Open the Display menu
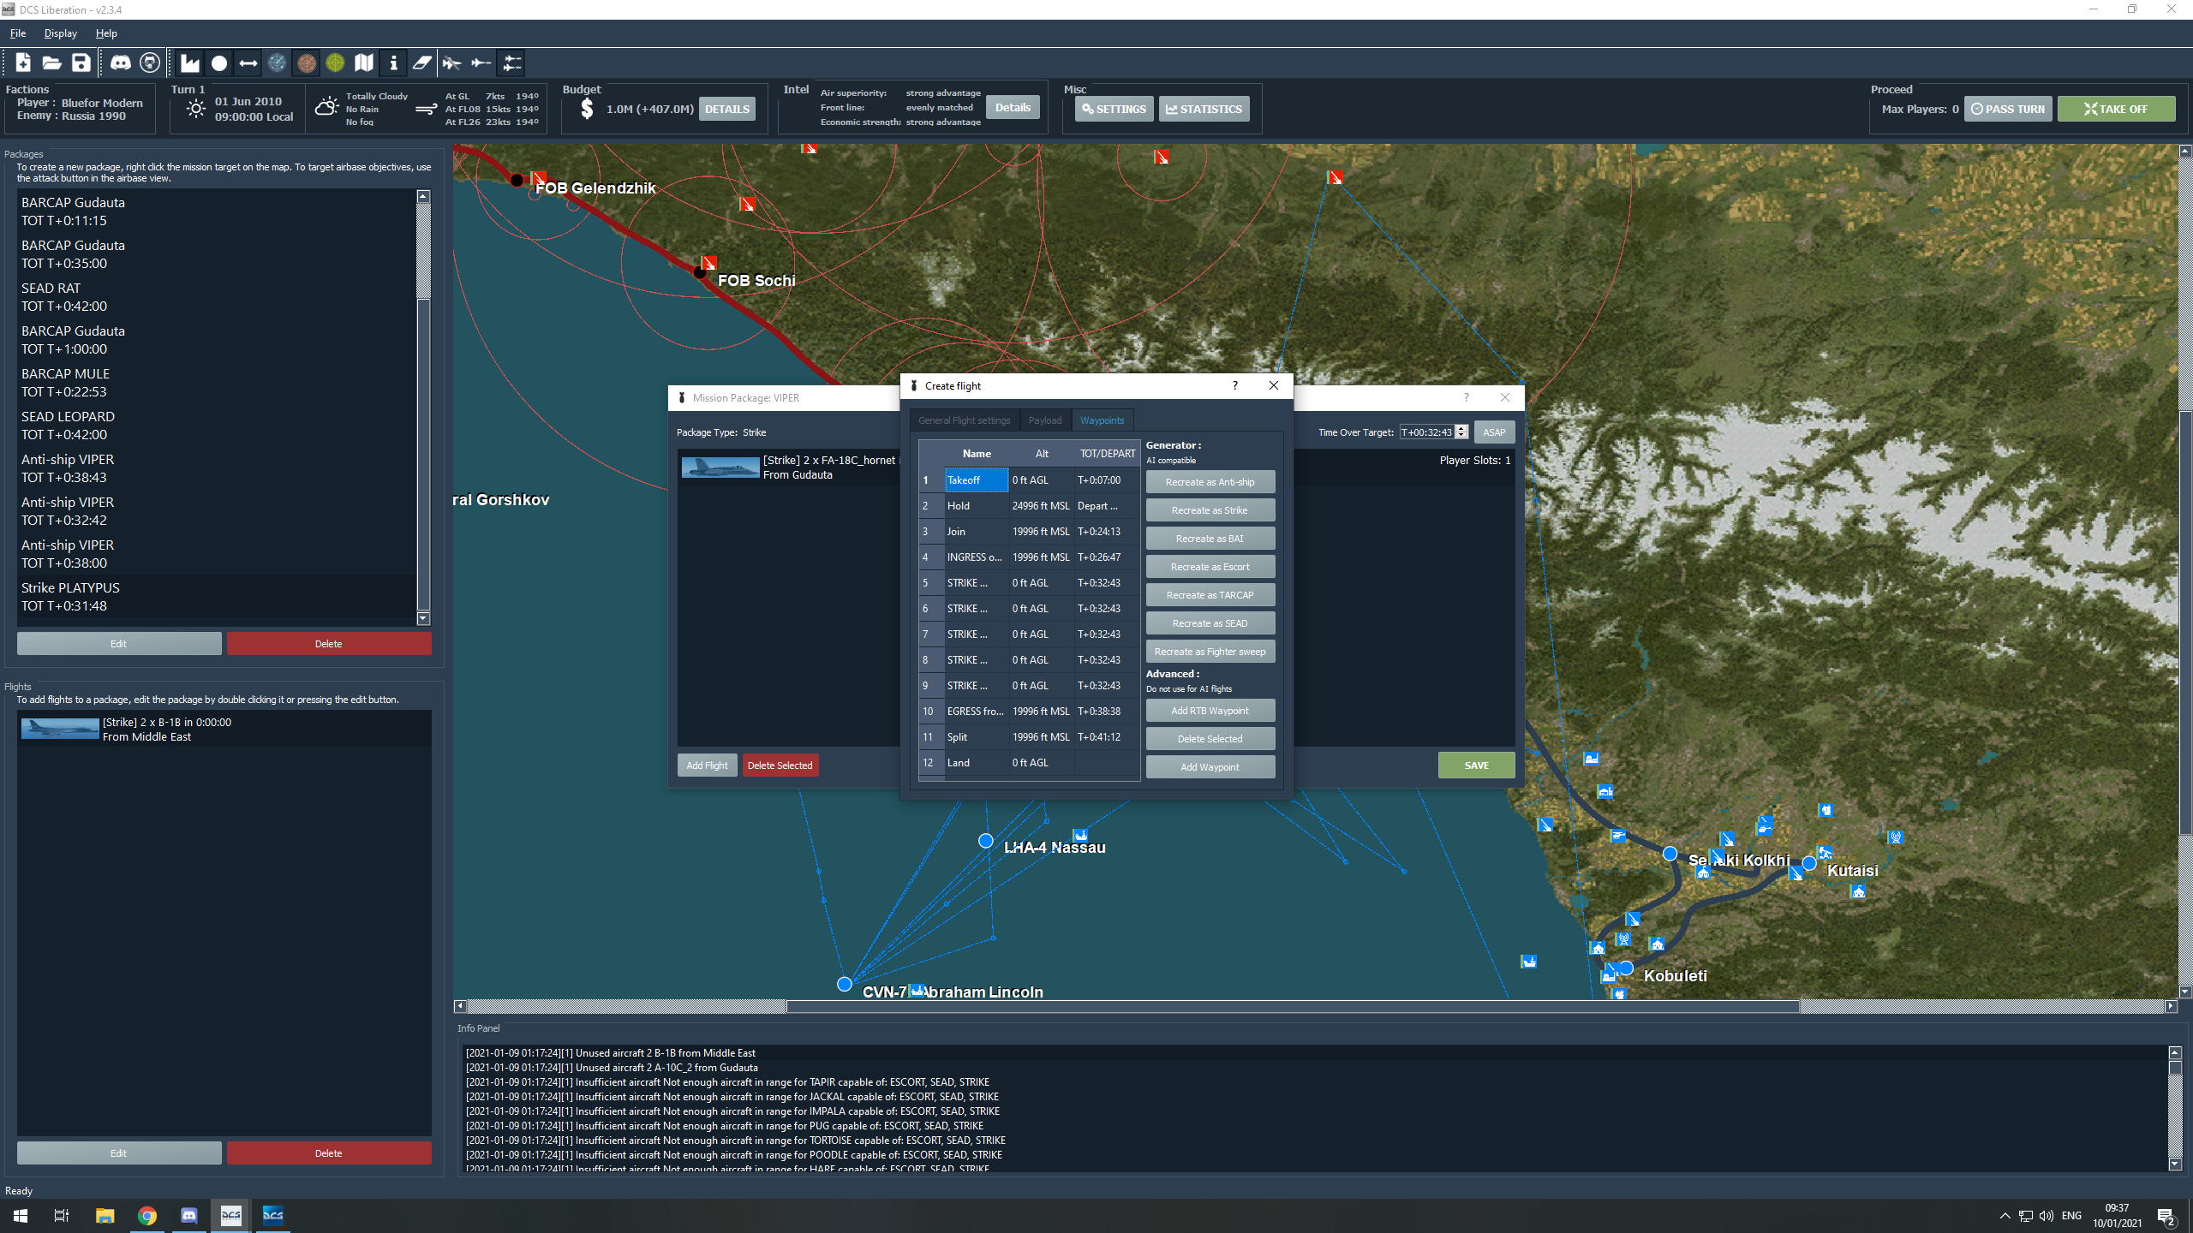2193x1233 pixels. [x=61, y=33]
